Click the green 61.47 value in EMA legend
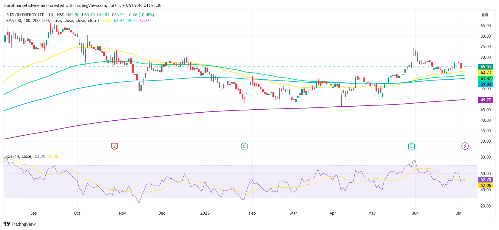This screenshot has width=499, height=230. pyautogui.click(x=119, y=21)
